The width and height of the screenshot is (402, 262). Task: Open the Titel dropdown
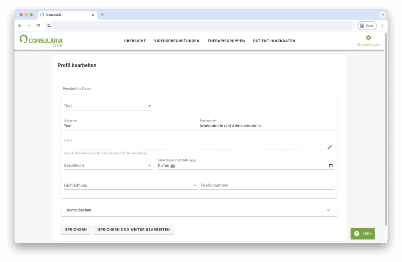click(108, 106)
